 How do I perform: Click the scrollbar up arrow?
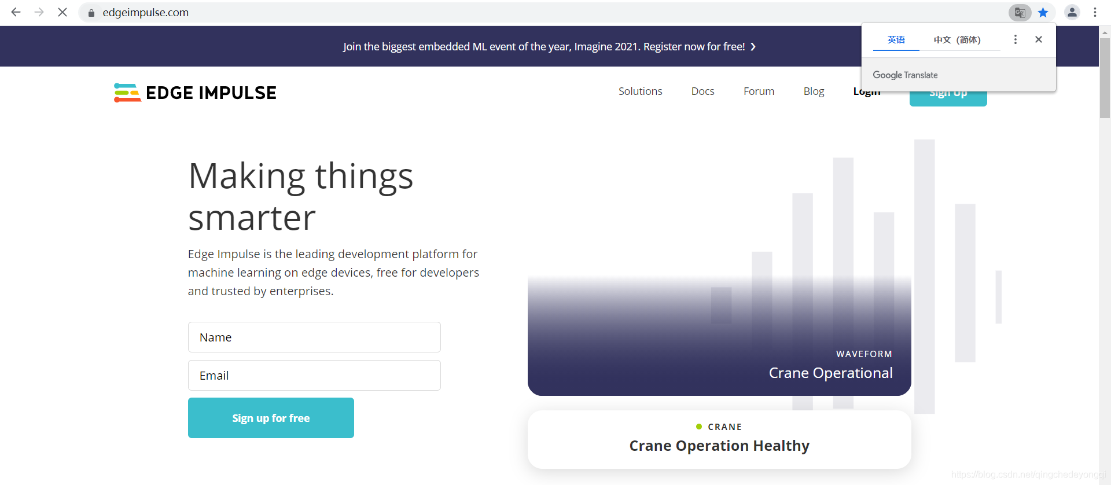[x=1105, y=32]
